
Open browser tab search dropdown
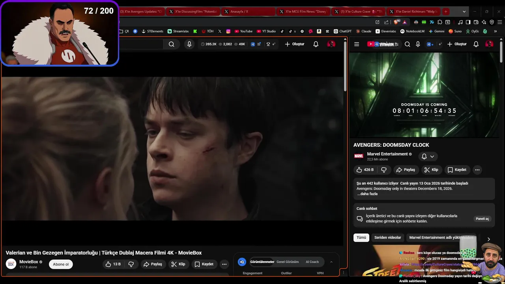click(464, 11)
